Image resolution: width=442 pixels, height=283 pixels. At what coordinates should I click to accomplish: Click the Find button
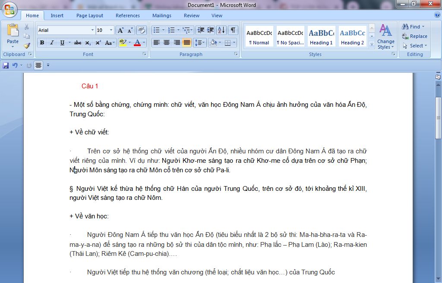coord(413,27)
